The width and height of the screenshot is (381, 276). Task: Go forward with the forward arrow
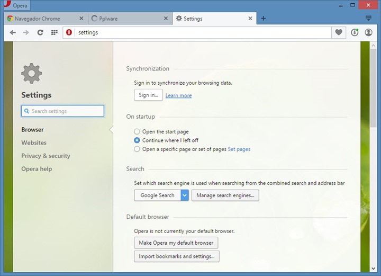[26, 32]
